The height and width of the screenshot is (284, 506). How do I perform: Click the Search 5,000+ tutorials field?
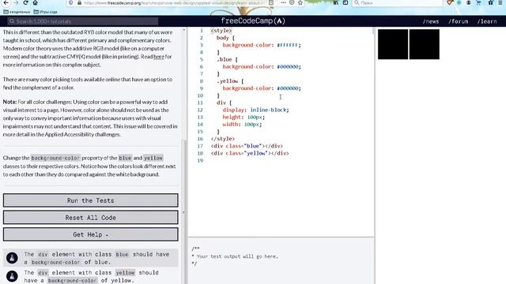point(83,21)
